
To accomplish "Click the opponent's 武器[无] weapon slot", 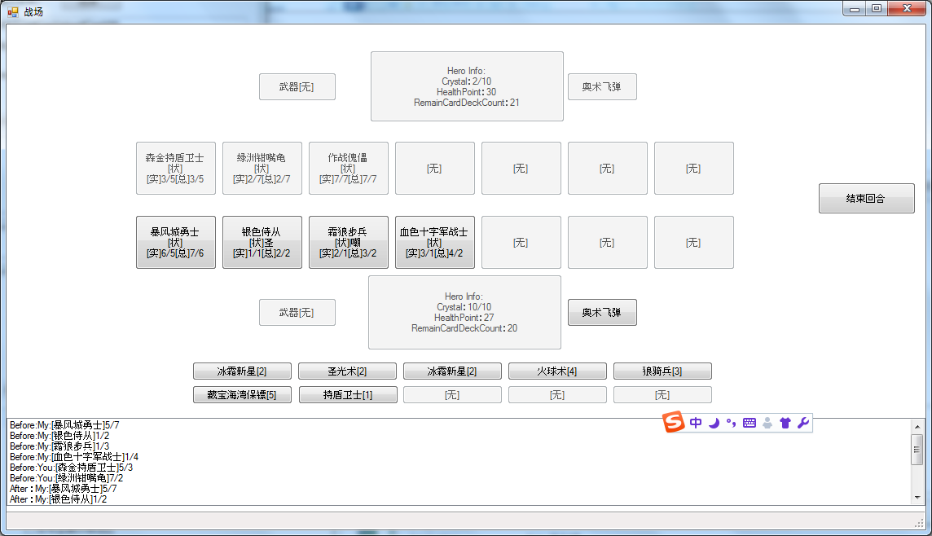I will coord(297,87).
